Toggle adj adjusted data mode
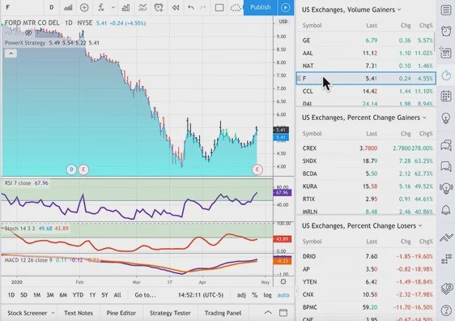 pyautogui.click(x=241, y=295)
